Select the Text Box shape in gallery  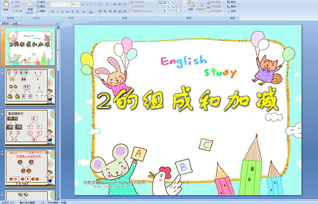coord(160,2)
